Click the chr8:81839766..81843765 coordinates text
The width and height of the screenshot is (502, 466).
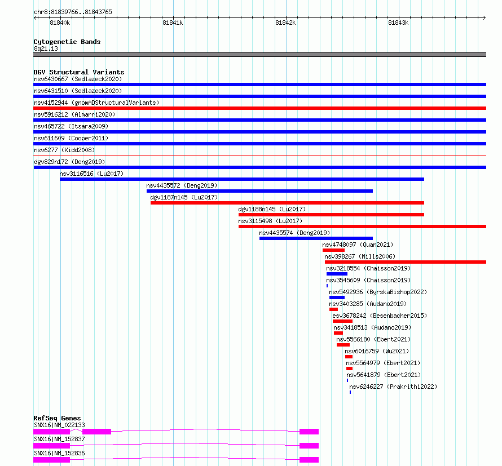pos(73,12)
